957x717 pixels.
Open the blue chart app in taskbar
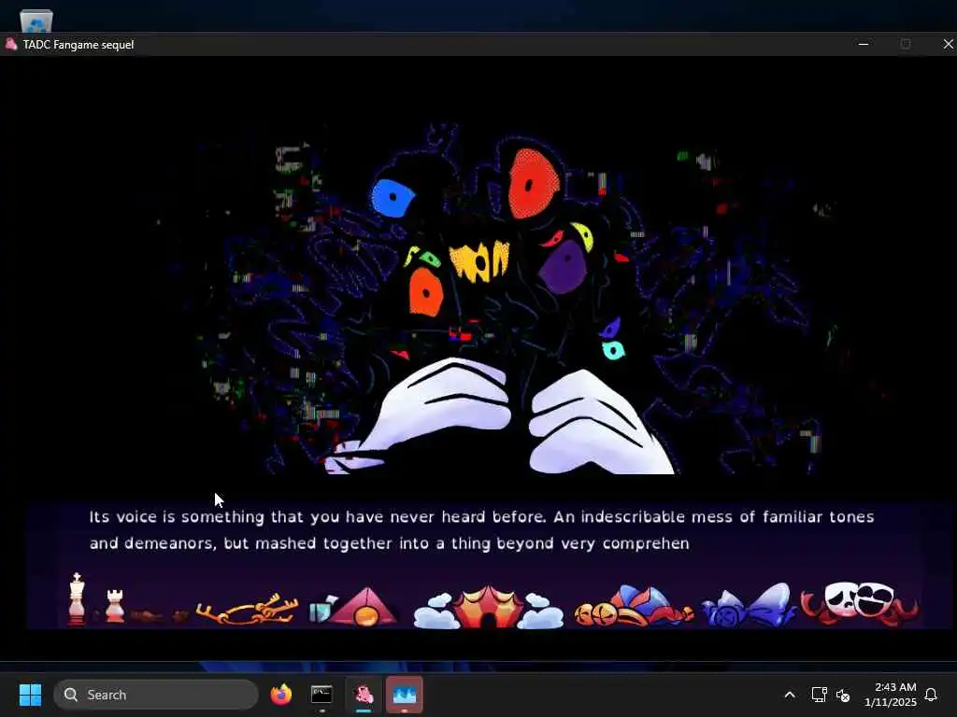point(404,695)
